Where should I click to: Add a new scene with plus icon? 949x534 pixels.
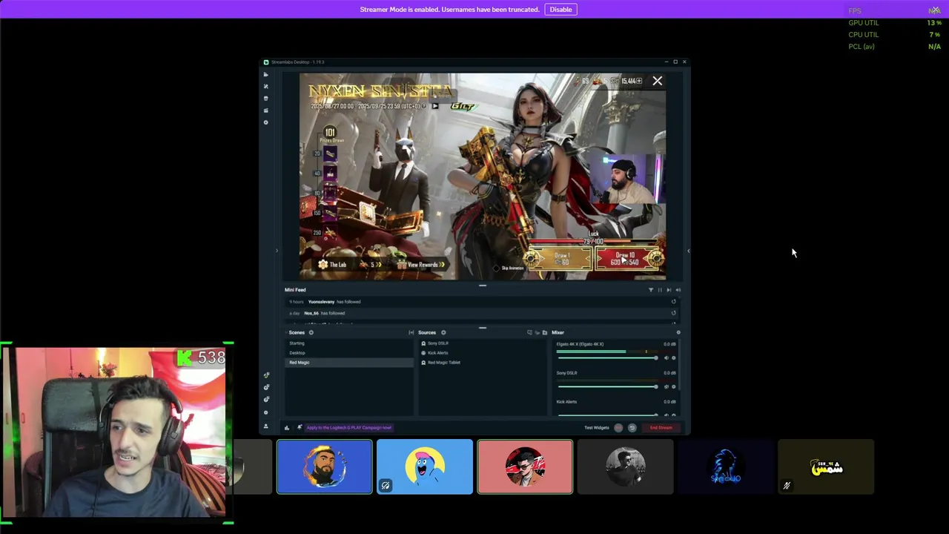point(311,332)
